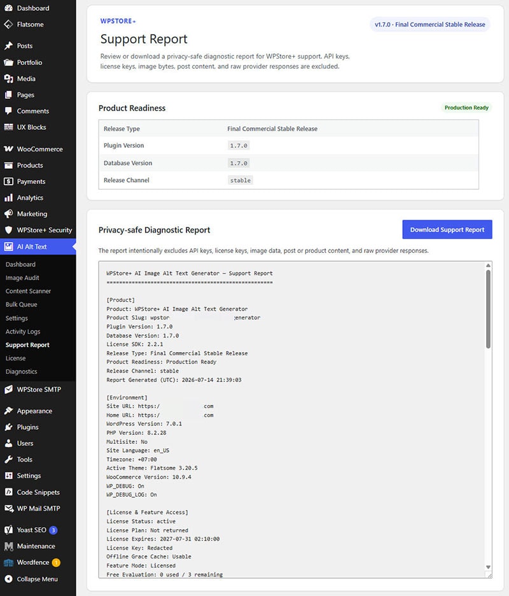Image resolution: width=509 pixels, height=596 pixels.
Task: Click the UX Blocks icon
Action: click(x=8, y=127)
